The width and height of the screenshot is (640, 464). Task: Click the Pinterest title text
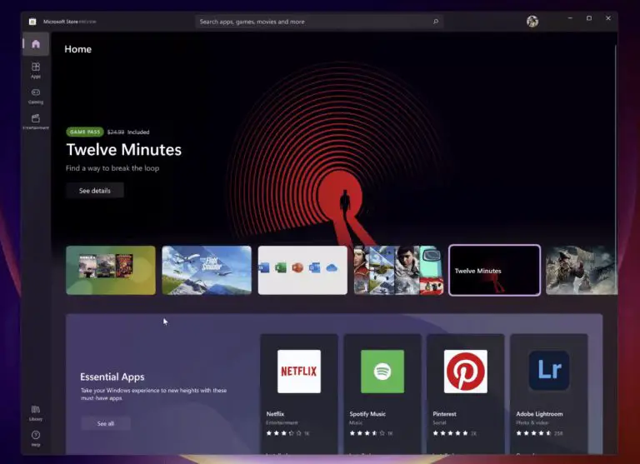pyautogui.click(x=444, y=414)
